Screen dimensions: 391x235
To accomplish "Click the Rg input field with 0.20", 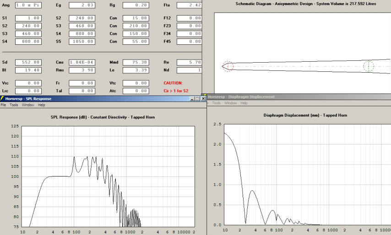I will tap(136, 5).
